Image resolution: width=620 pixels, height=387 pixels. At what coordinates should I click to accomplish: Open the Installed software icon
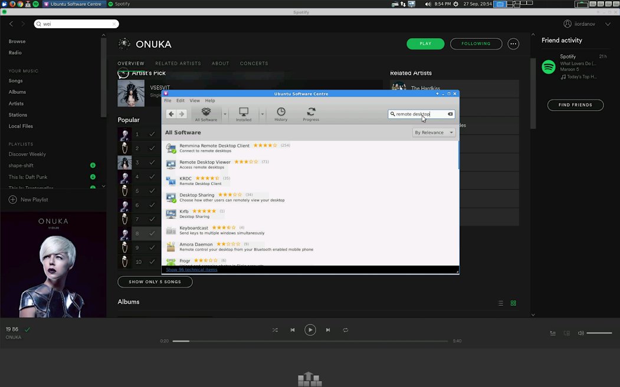[244, 114]
